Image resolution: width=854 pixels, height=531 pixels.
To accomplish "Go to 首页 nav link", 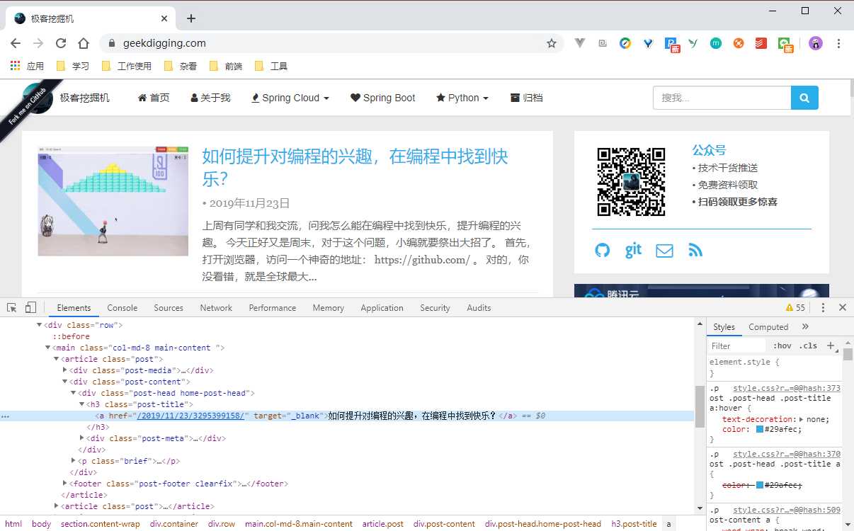I will (154, 98).
